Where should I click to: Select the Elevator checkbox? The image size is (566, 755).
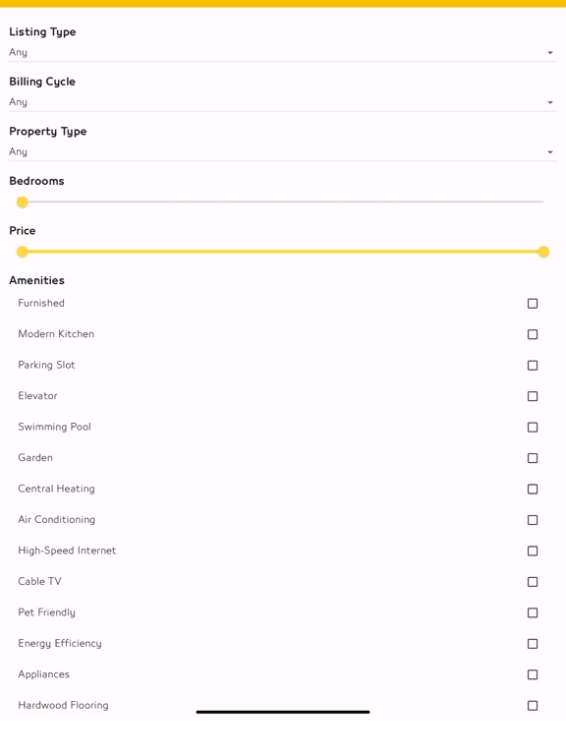click(533, 396)
